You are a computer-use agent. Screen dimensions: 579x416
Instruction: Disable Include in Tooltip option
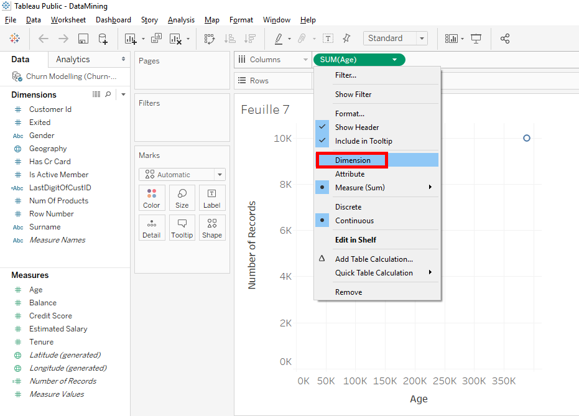pos(365,141)
